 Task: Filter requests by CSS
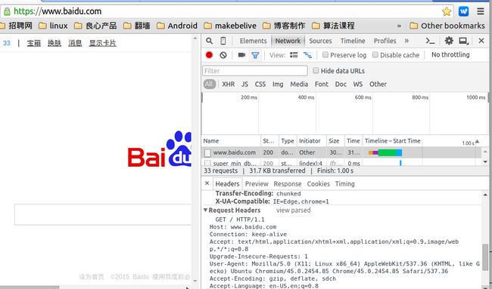point(260,85)
